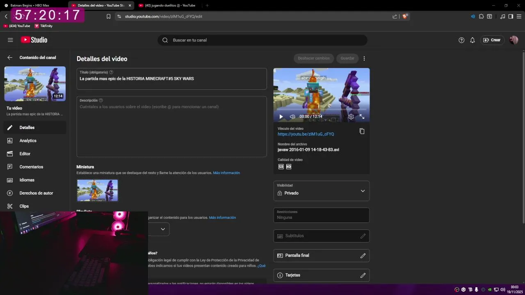The width and height of the screenshot is (525, 295).
Task: Switch to jugando duelitos YouTube tab
Action: click(170, 5)
